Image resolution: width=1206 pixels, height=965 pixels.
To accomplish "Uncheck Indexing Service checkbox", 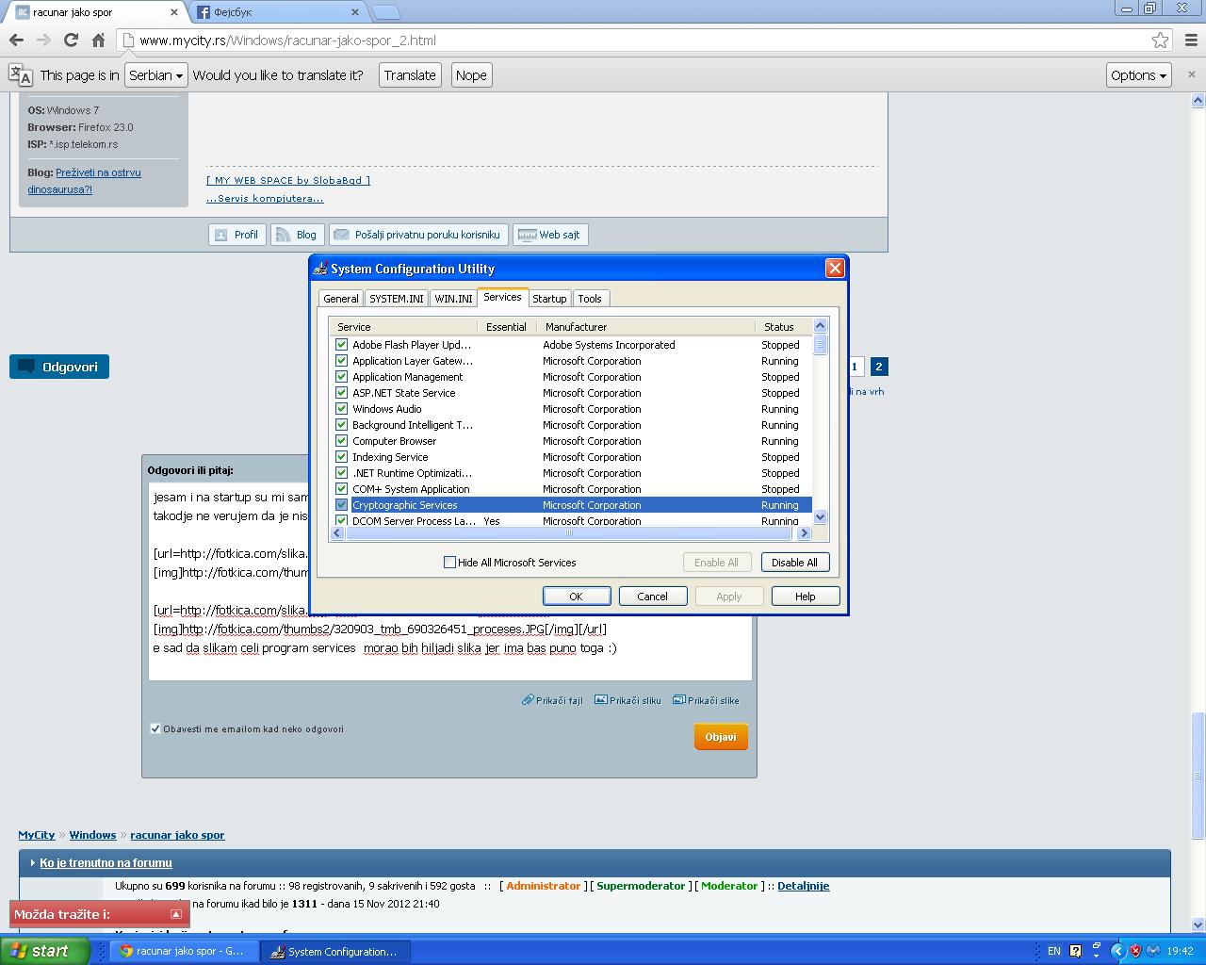I will coord(341,457).
